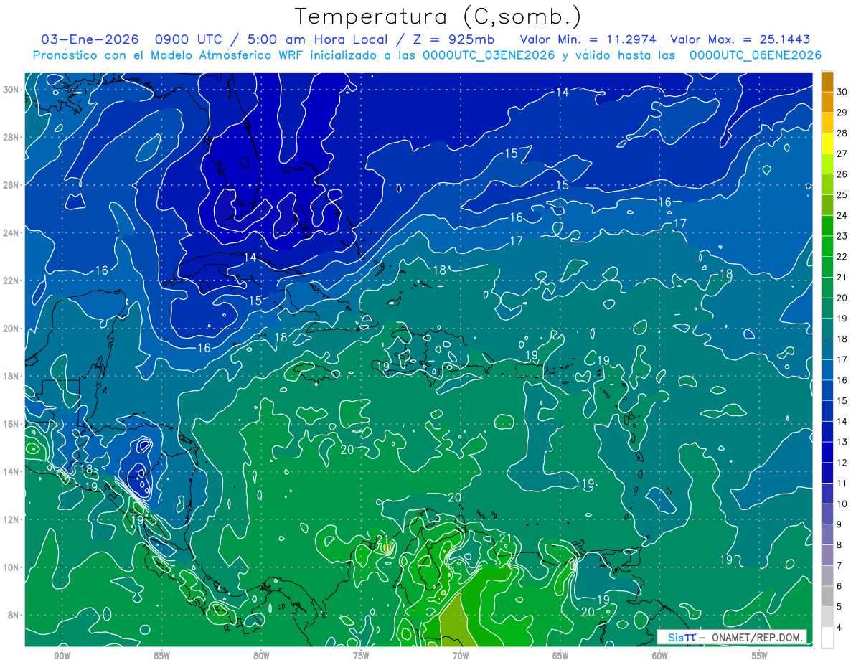Select initialization time "0000UTC_03ENE2026"
This screenshot has width=861, height=665.
coord(489,55)
